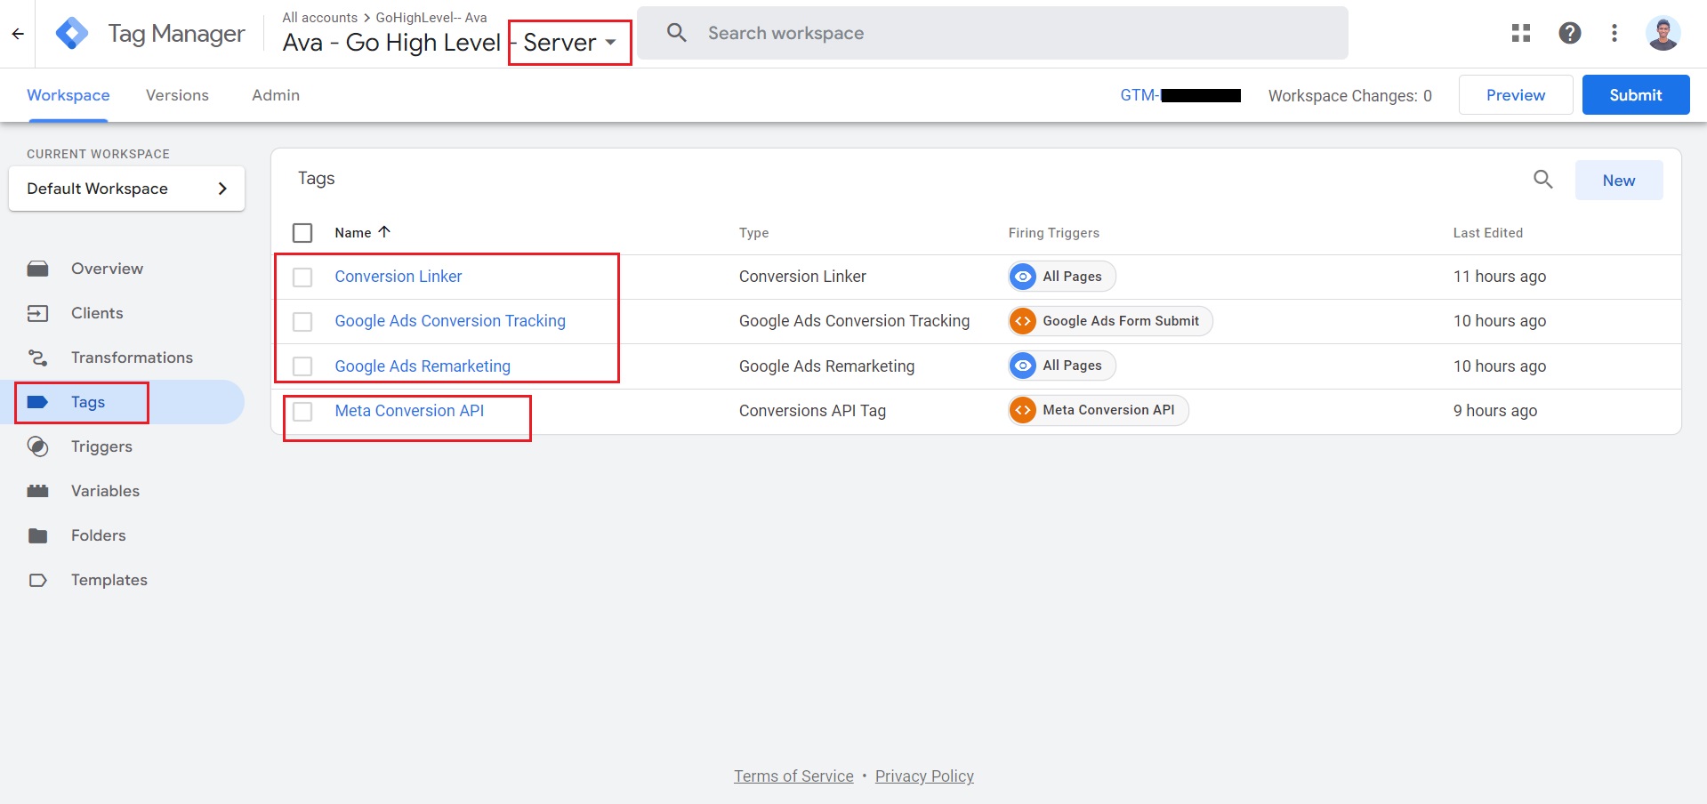The image size is (1707, 804).
Task: Open the more options vertical dots
Action: [x=1614, y=33]
